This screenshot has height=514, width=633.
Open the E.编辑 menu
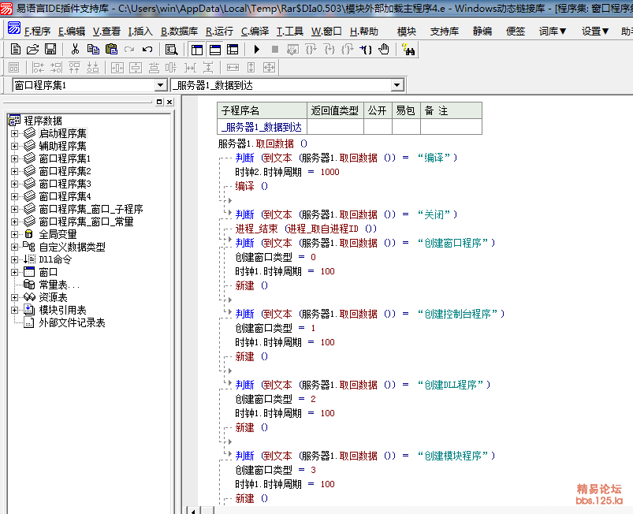[x=72, y=31]
